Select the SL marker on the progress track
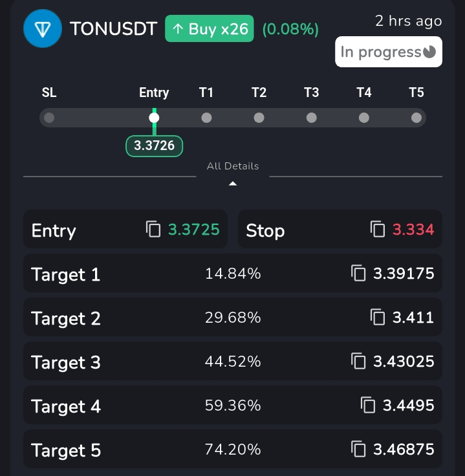Screen dimensions: 465x476 click(49, 118)
